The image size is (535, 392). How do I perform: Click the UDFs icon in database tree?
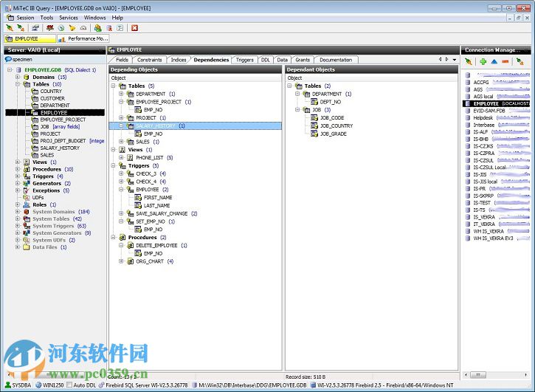[x=27, y=197]
